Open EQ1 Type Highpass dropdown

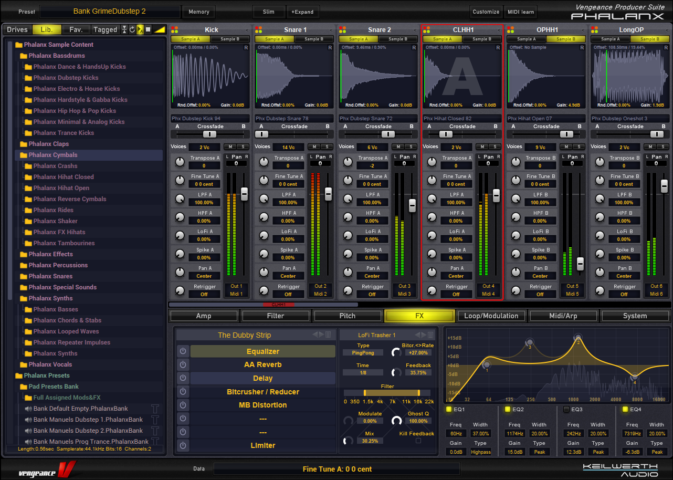(480, 452)
